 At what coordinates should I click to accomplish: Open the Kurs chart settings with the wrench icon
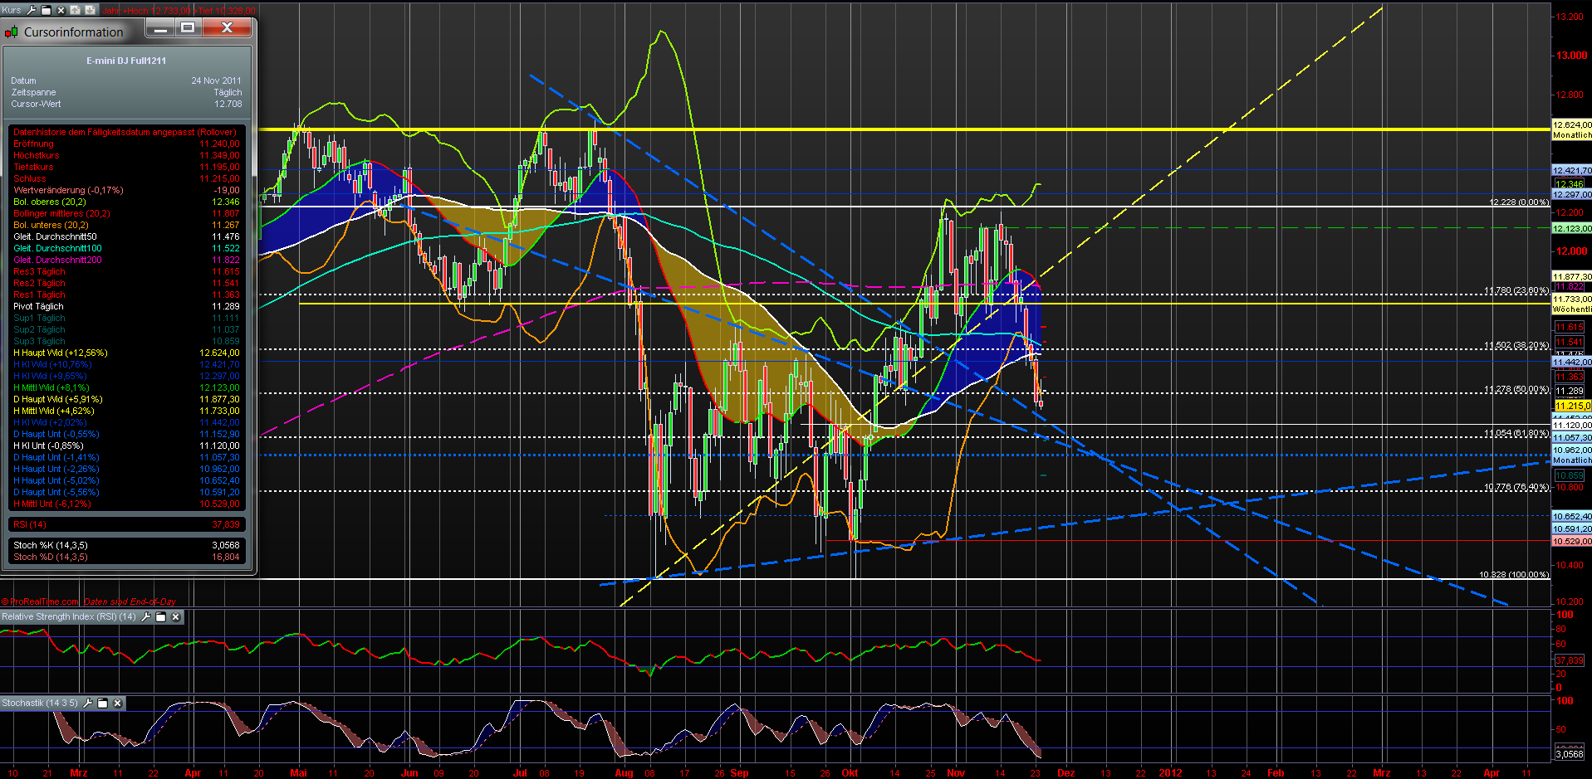(32, 10)
